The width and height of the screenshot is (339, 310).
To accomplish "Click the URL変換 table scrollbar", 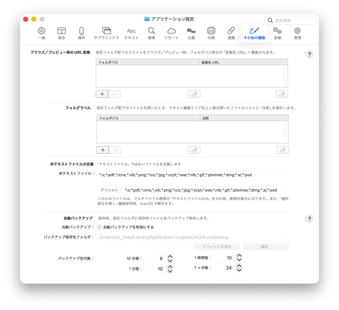I will tap(285, 76).
